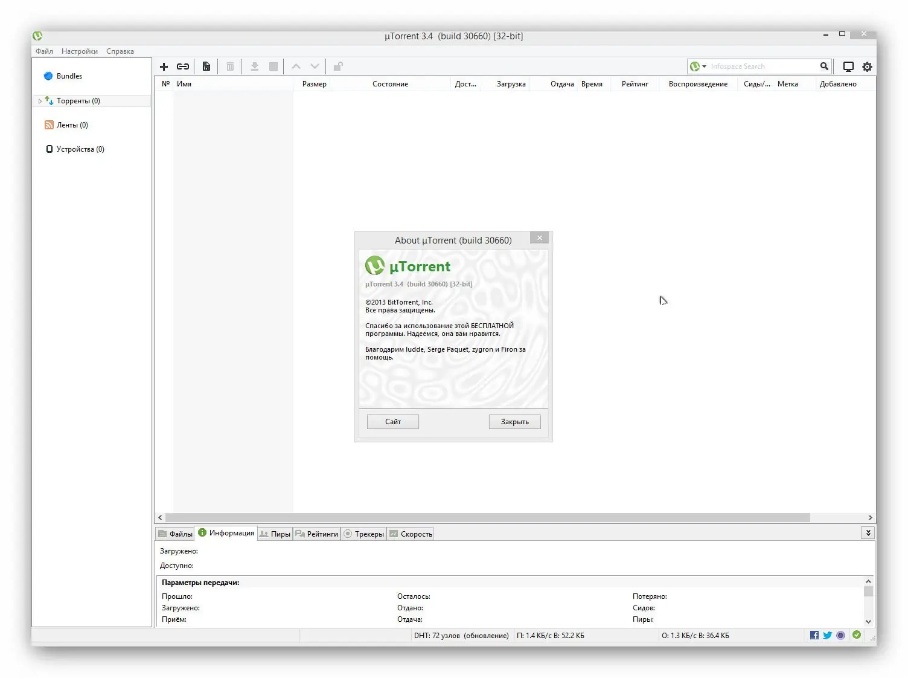
Task: Click the Unlock bundle padlock icon
Action: tap(338, 66)
